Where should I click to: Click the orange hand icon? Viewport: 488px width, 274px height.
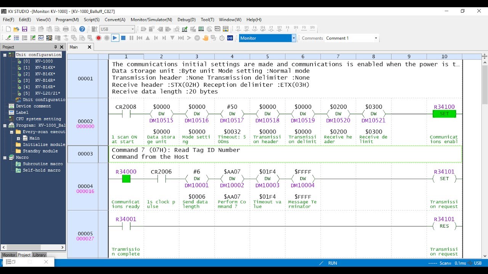(x=205, y=38)
